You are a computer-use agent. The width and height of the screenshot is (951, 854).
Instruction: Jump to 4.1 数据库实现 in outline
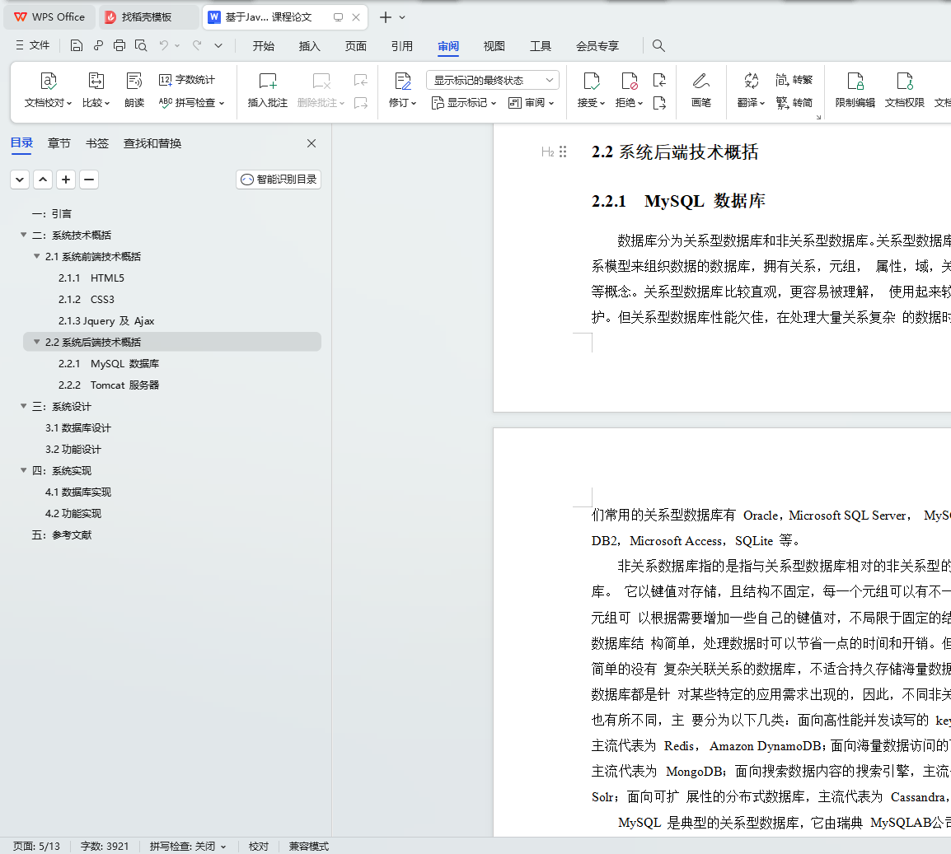[78, 492]
